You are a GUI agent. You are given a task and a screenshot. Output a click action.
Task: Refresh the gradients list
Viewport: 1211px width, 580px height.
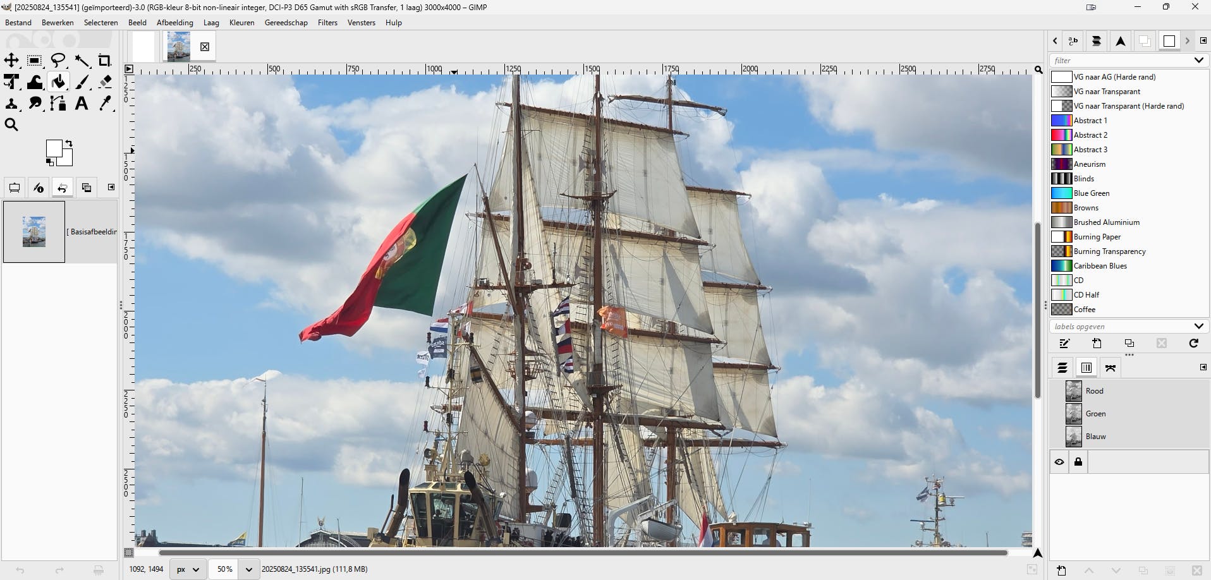click(x=1194, y=344)
